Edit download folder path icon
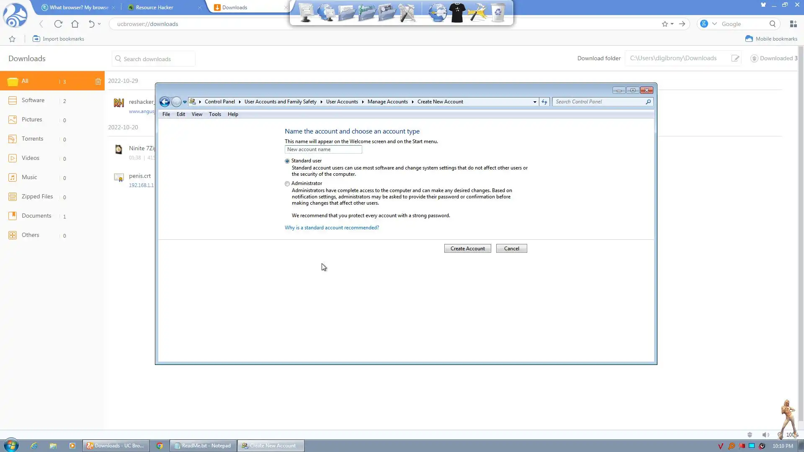Screen dimensions: 804x452 pos(735,58)
